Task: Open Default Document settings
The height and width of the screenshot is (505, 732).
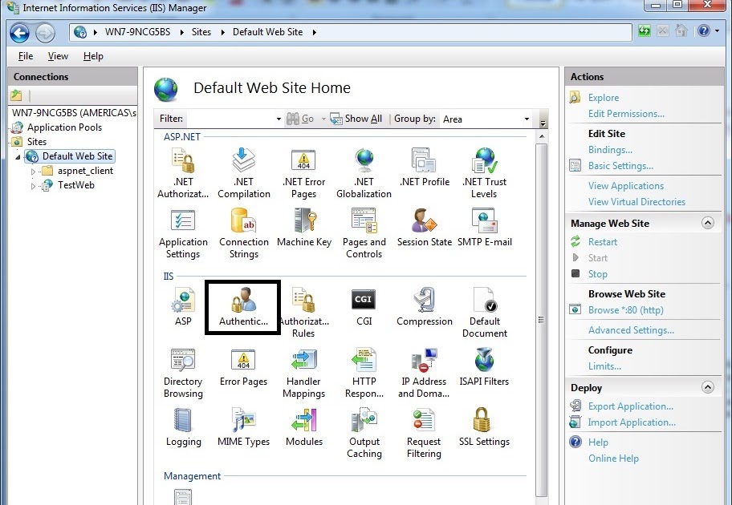Action: tap(484, 306)
